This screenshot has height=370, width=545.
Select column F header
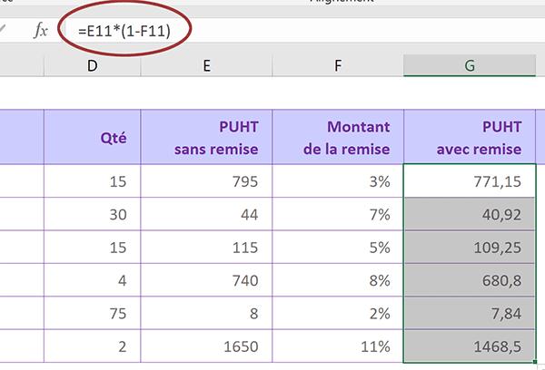click(x=338, y=65)
